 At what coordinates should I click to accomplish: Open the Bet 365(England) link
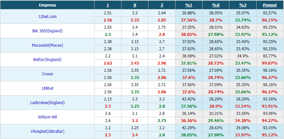pyautogui.click(x=47, y=31)
